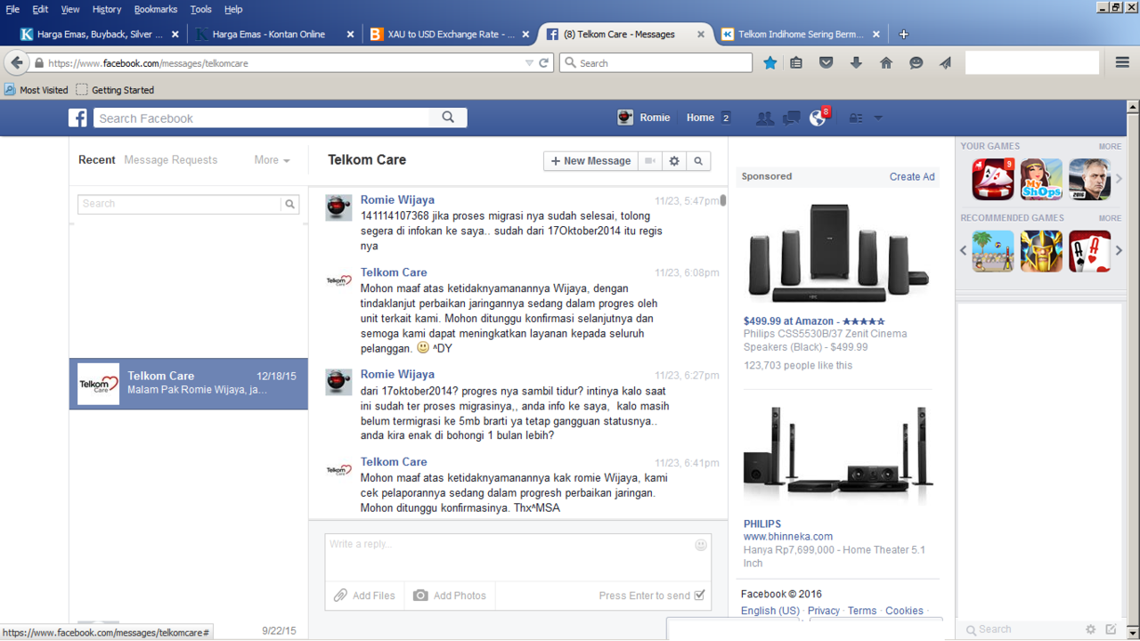Viewport: 1140px width, 641px height.
Task: Open the bookmarks list icon
Action: pos(796,63)
